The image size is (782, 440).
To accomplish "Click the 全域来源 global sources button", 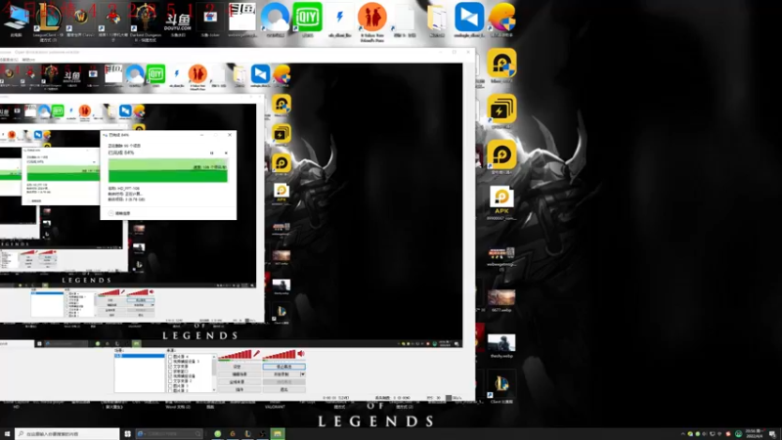I will coord(239,381).
